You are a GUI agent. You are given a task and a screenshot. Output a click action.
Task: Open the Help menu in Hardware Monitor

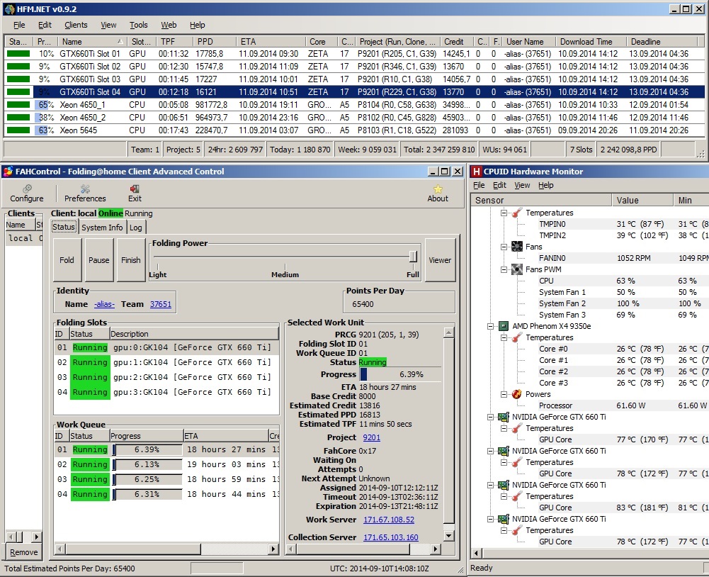coord(546,185)
